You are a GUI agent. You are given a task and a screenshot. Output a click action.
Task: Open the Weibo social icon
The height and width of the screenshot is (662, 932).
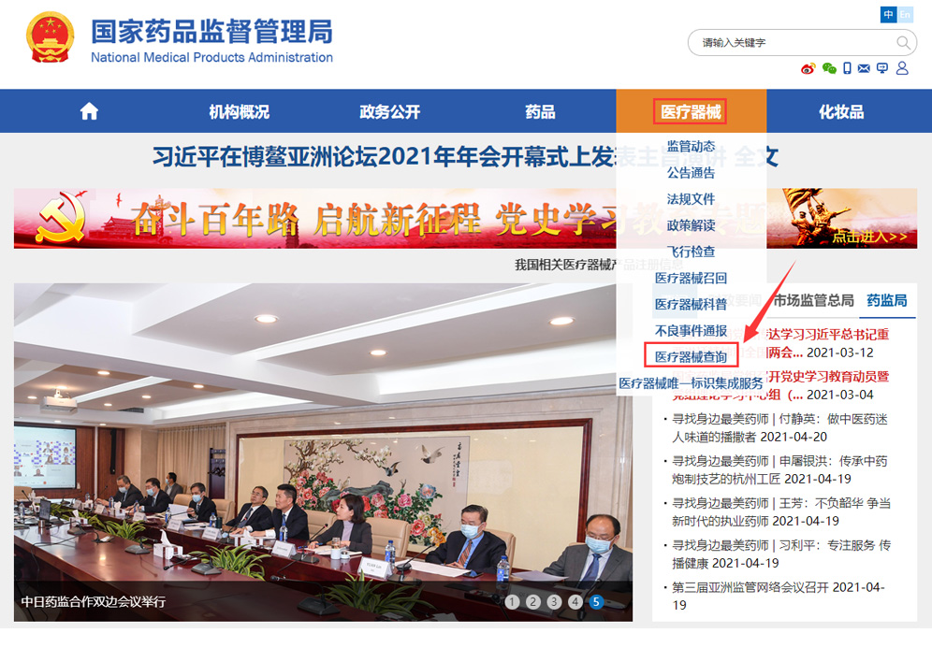pyautogui.click(x=808, y=69)
